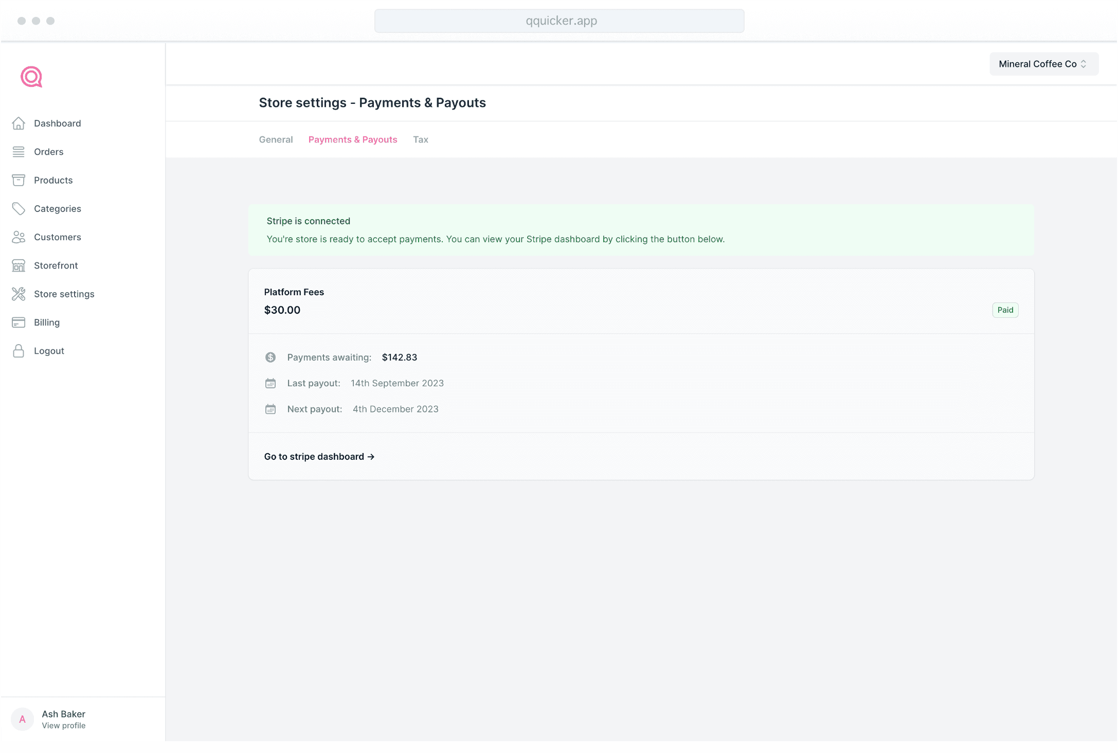
Task: Click the Paid status badge
Action: pyautogui.click(x=1005, y=310)
